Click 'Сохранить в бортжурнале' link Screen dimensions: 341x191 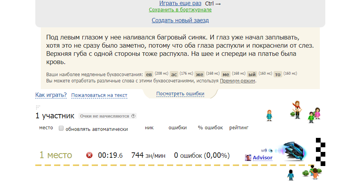[180, 10]
